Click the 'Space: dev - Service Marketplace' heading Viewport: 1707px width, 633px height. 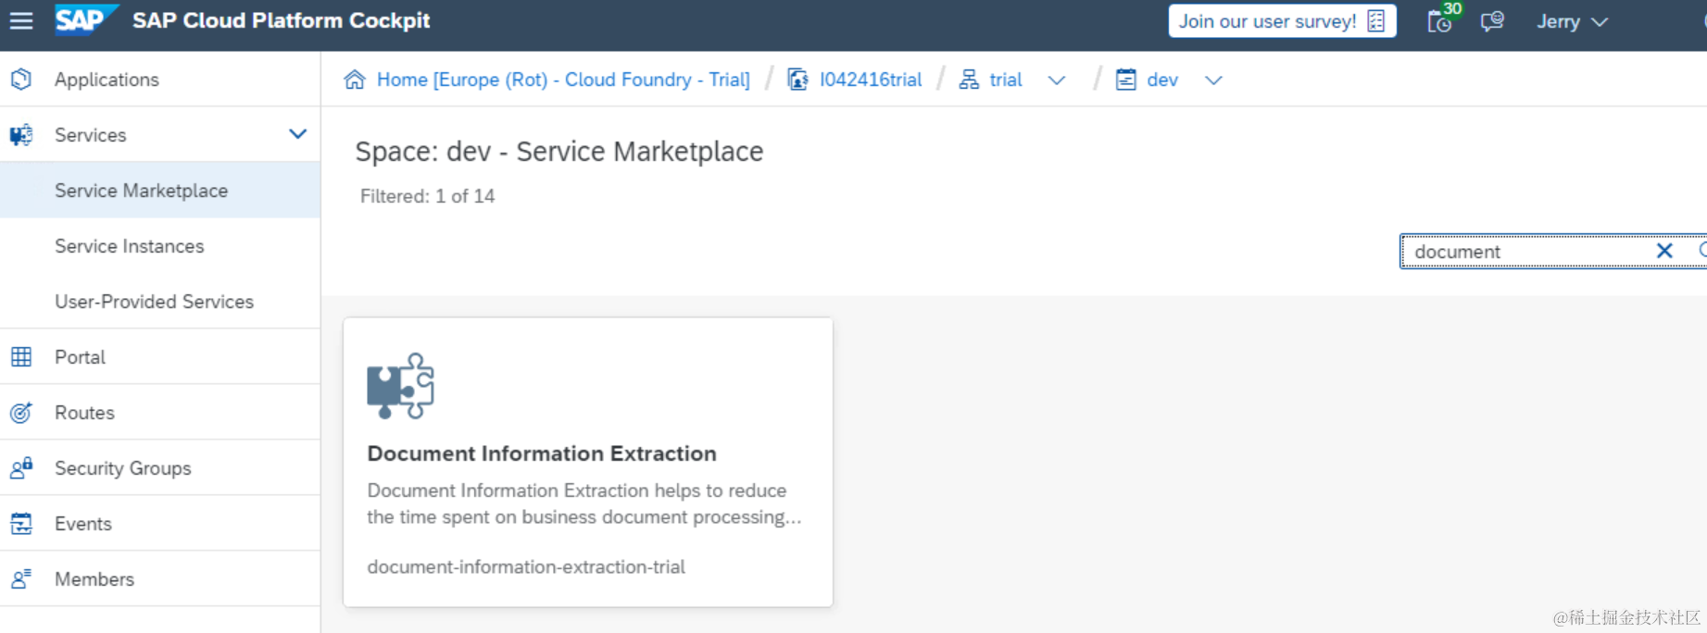pyautogui.click(x=559, y=151)
